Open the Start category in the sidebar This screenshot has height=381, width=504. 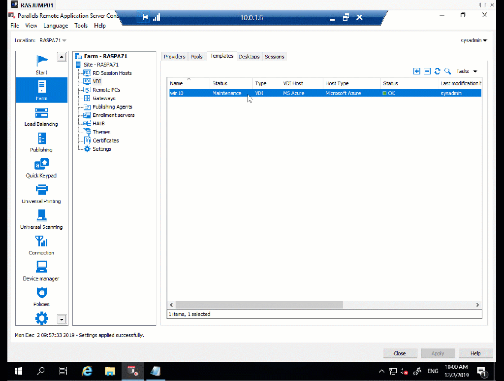[x=41, y=65]
